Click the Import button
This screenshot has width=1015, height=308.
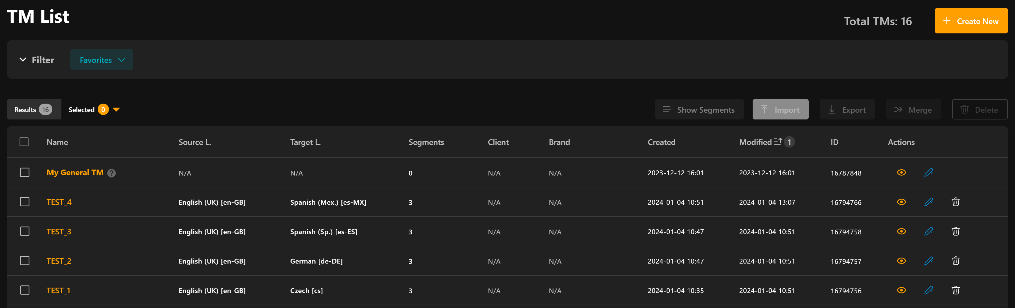[x=780, y=110]
